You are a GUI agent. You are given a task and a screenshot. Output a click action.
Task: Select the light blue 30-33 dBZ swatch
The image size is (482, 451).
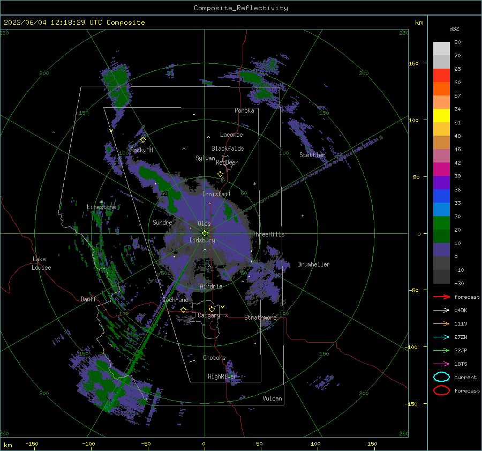pyautogui.click(x=441, y=210)
